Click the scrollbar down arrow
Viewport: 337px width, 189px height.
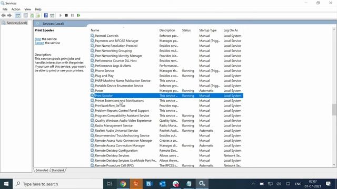pyautogui.click(x=334, y=165)
